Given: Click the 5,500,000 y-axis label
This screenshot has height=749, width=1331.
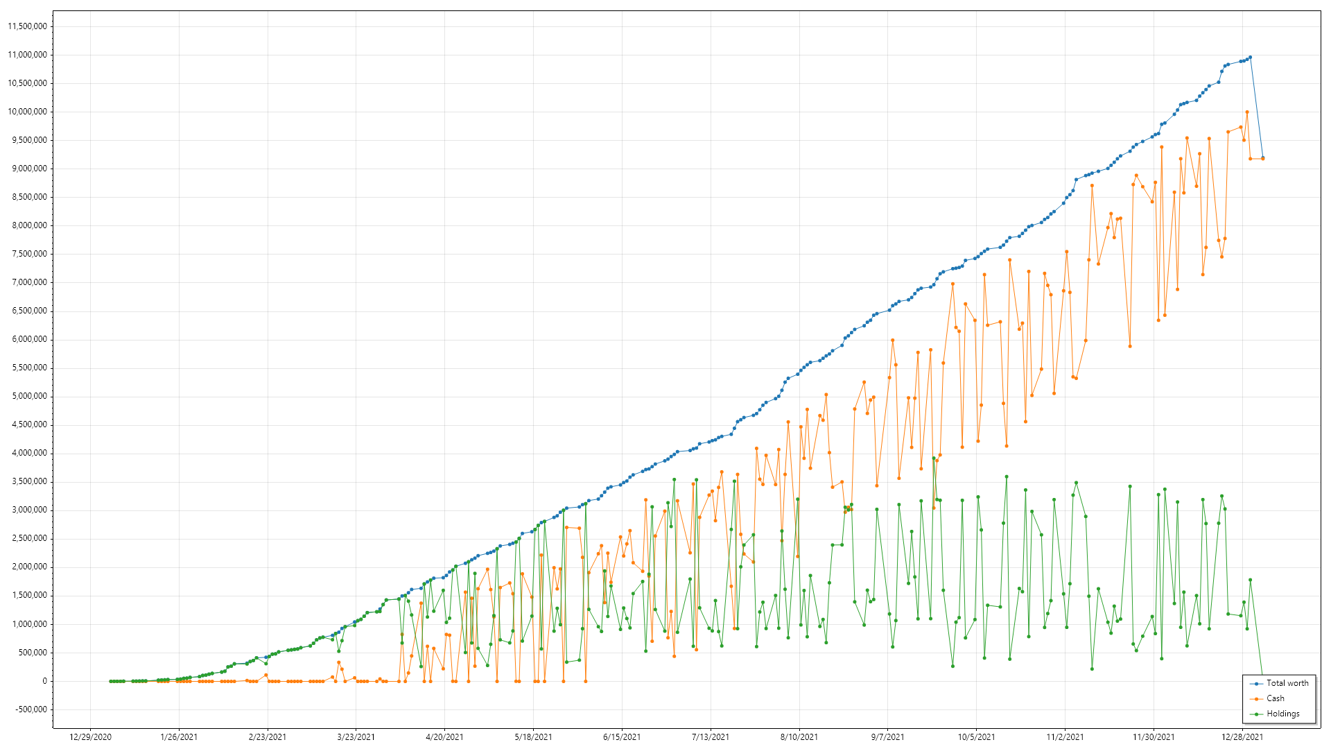Looking at the screenshot, I should coord(30,368).
